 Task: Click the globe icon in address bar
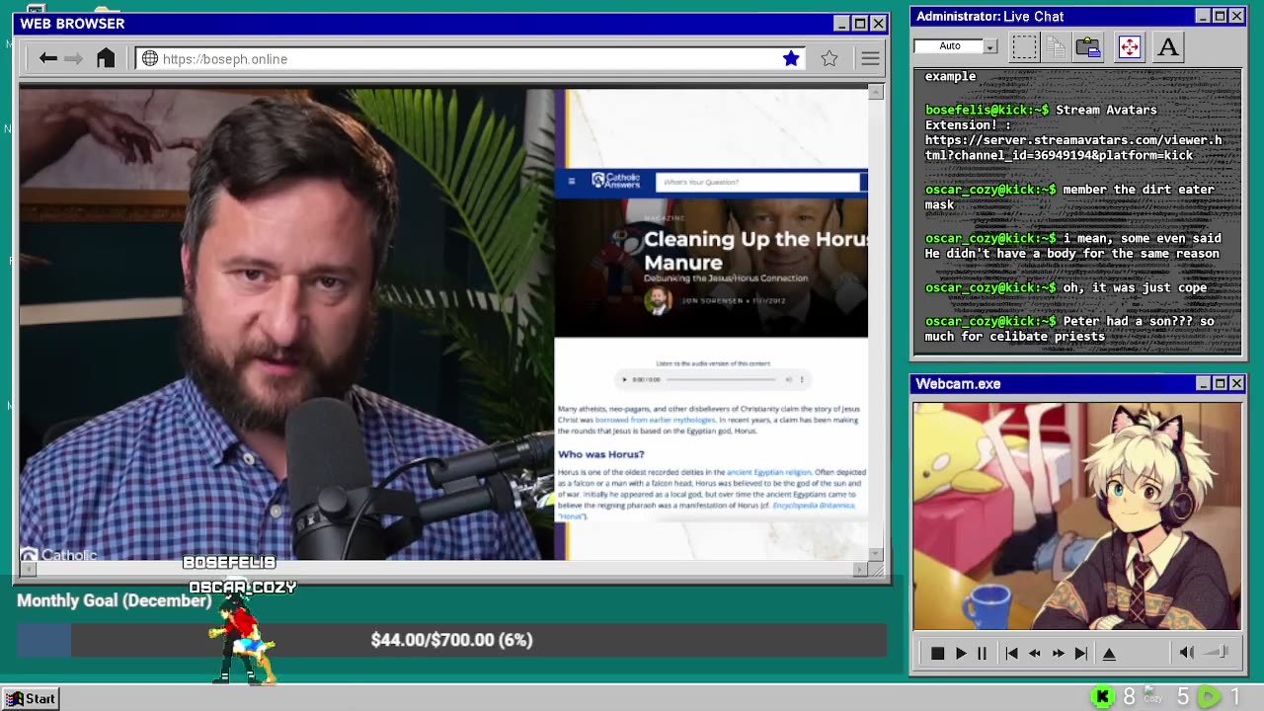click(150, 59)
